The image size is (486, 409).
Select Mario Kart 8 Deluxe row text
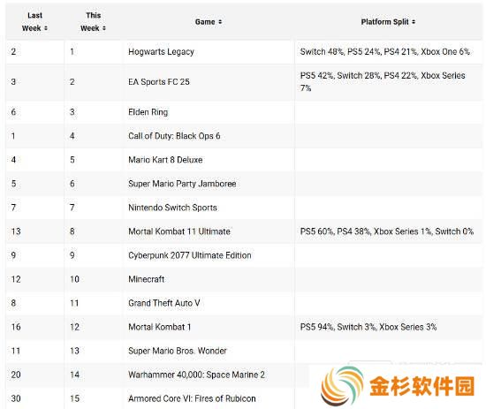(165, 160)
